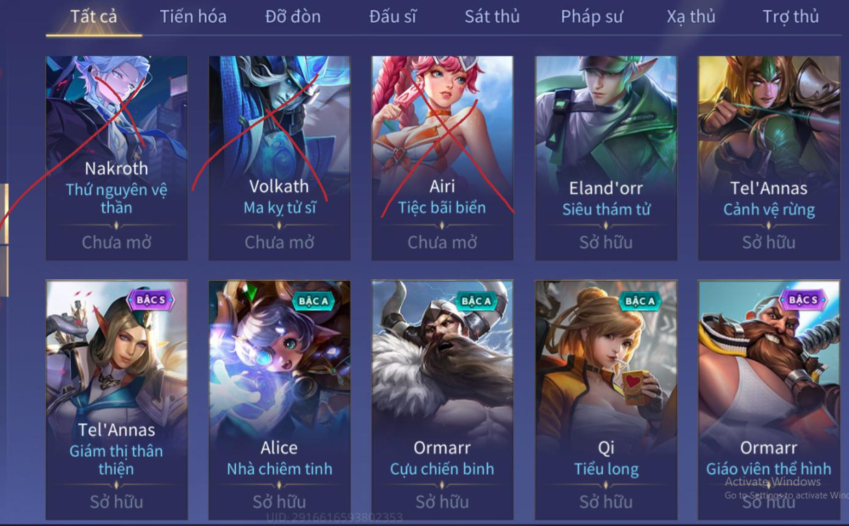Choose Qi Tiểu long skin card
849x526 pixels.
tap(606, 400)
